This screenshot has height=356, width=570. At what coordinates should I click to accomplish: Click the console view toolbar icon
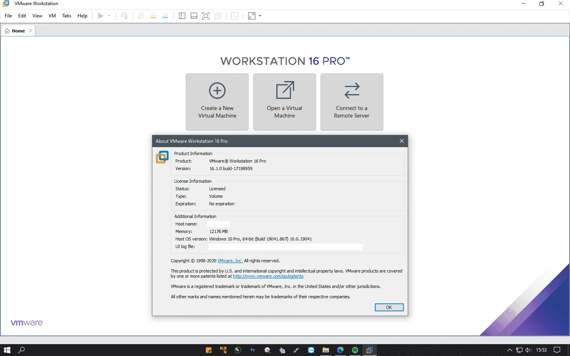click(x=235, y=16)
